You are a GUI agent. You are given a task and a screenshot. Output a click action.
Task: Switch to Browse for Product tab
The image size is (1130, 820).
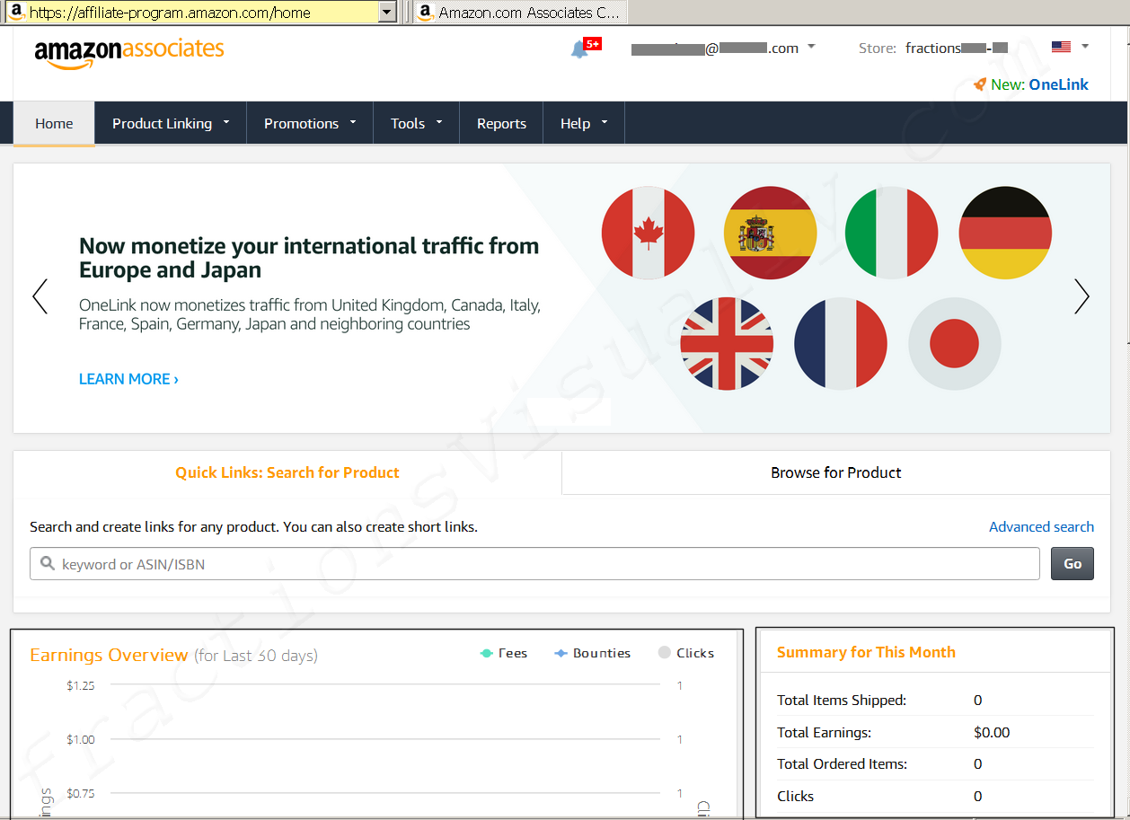[836, 472]
